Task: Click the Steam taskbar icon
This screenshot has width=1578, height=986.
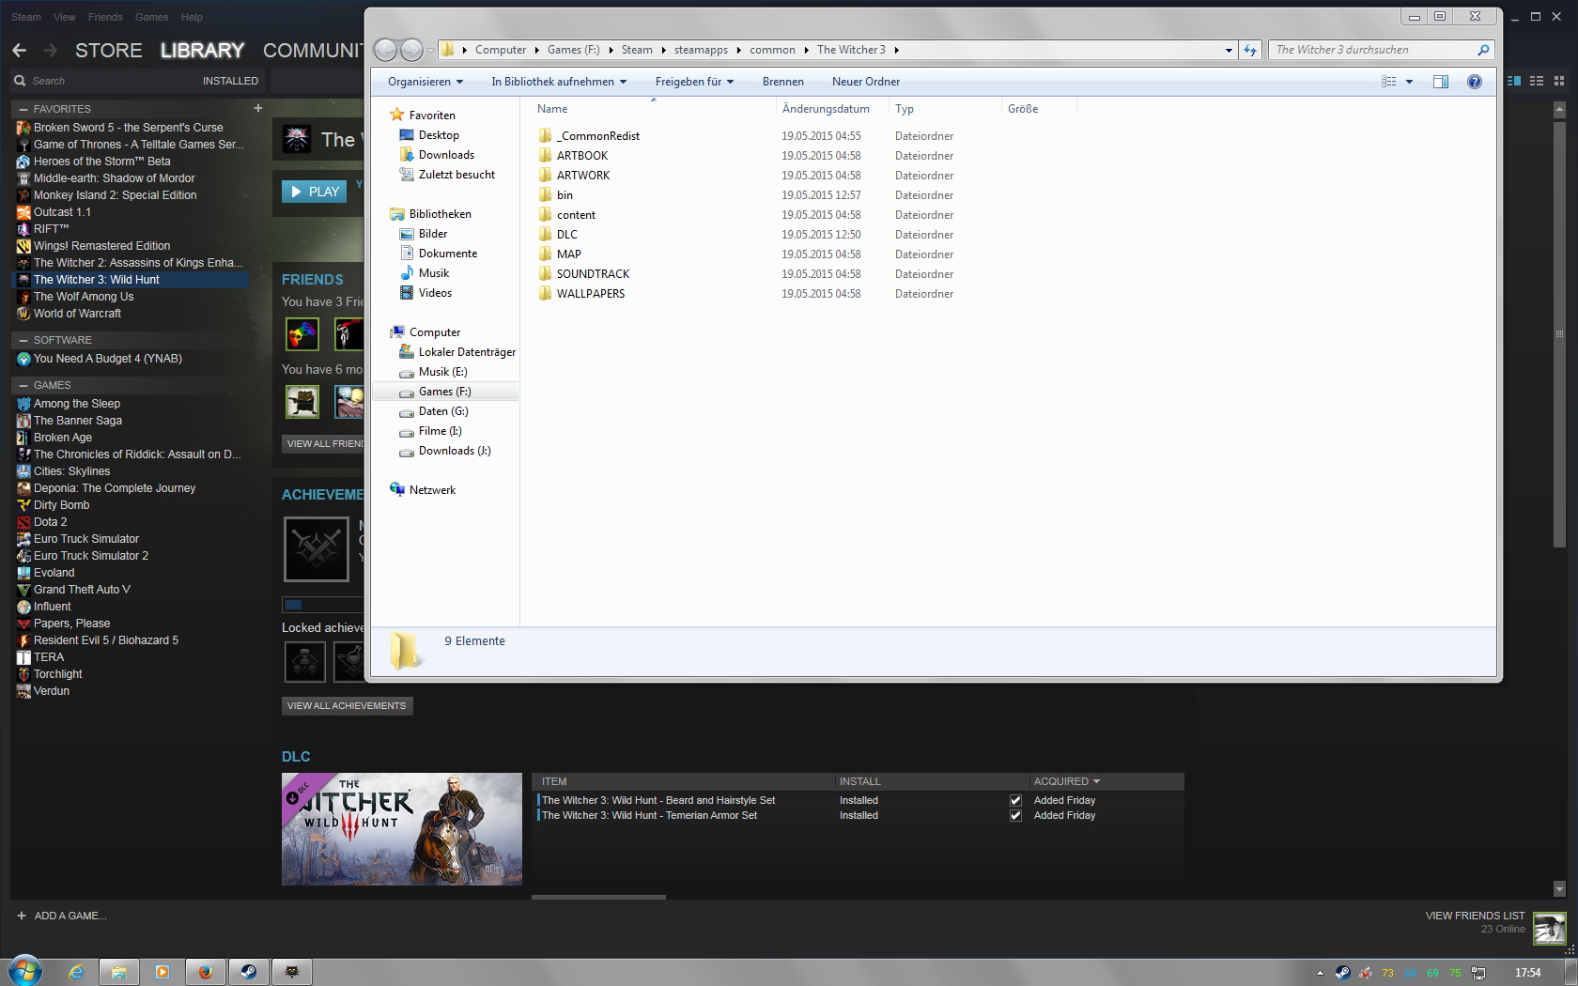Action: (249, 972)
